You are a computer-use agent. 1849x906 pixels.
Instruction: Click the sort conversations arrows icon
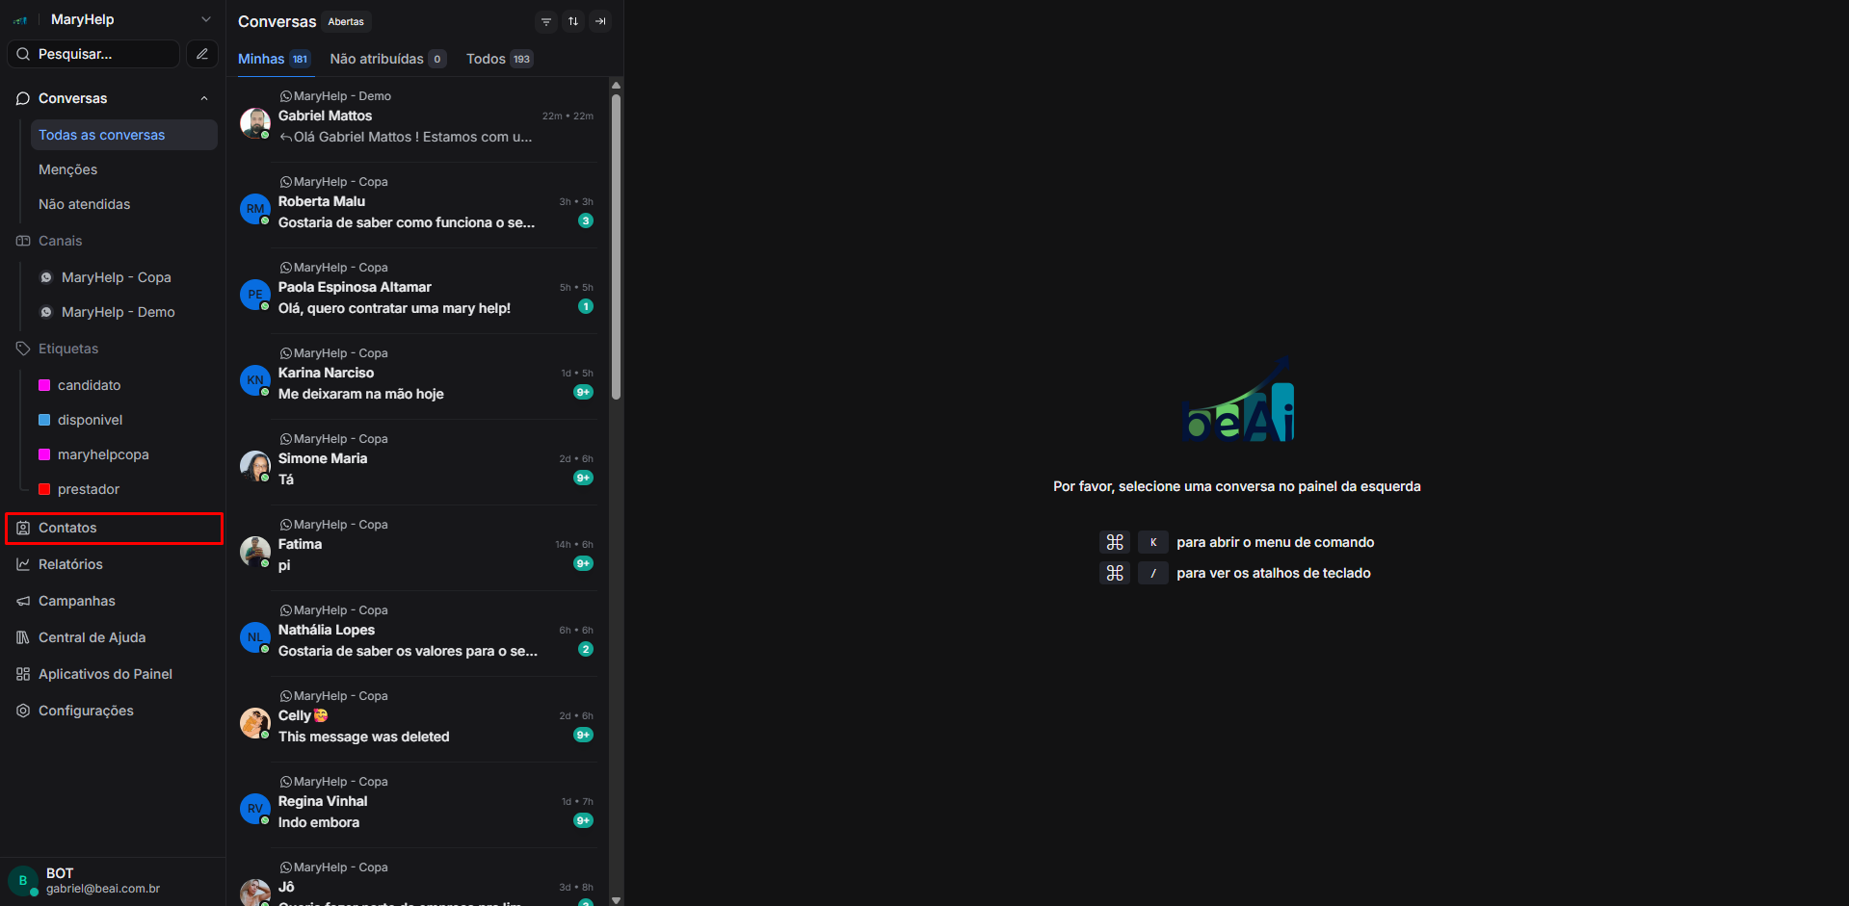[573, 21]
